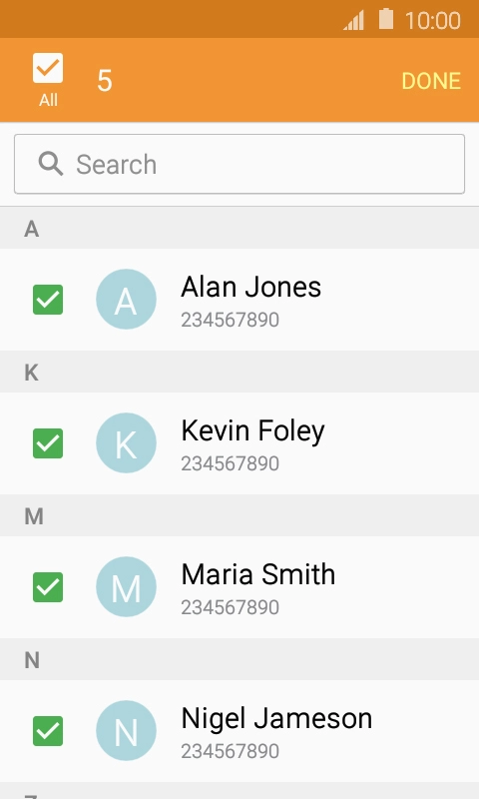Tap the selected count 5
The width and height of the screenshot is (479, 799).
105,81
